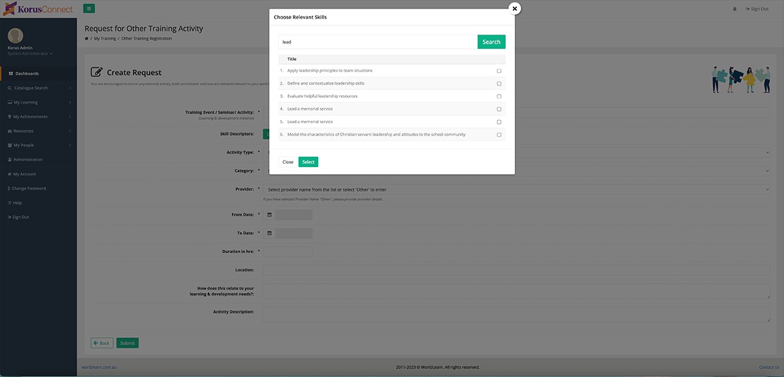Click the Korus Admin avatar picture
784x377 pixels.
[x=15, y=37]
